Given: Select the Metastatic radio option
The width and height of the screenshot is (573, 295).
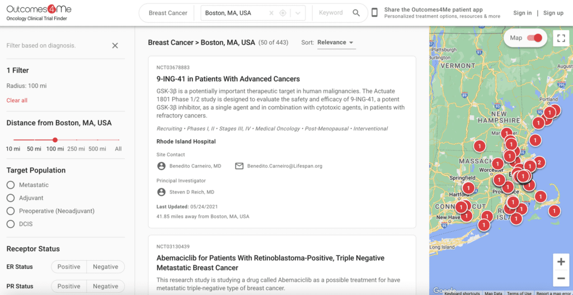Looking at the screenshot, I should point(11,185).
